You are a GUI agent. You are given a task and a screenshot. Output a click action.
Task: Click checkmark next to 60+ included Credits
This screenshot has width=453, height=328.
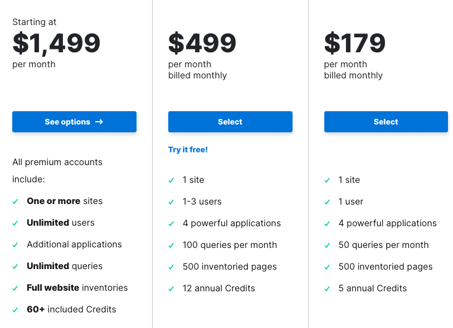pyautogui.click(x=15, y=310)
